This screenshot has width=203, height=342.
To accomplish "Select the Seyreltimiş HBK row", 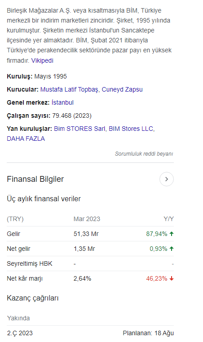I will click(x=90, y=263).
